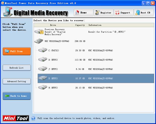Select the WDC WD3200AAJS-00VWA0 disk name
This screenshot has height=124, width=156.
tap(57, 41)
